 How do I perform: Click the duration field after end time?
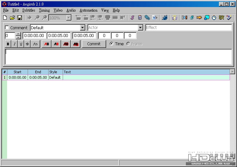[84, 36]
